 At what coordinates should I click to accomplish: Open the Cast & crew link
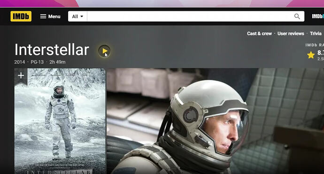click(259, 33)
